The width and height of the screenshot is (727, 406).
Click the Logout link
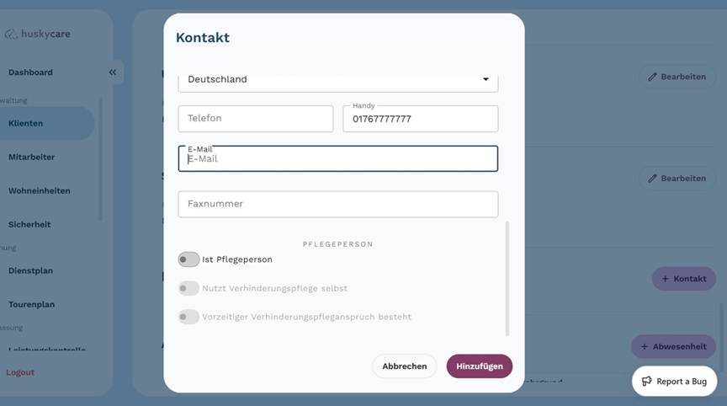[20, 372]
